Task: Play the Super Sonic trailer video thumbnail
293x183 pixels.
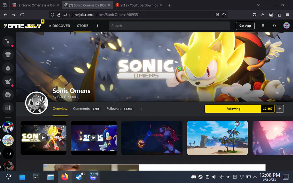Action: 44,138
